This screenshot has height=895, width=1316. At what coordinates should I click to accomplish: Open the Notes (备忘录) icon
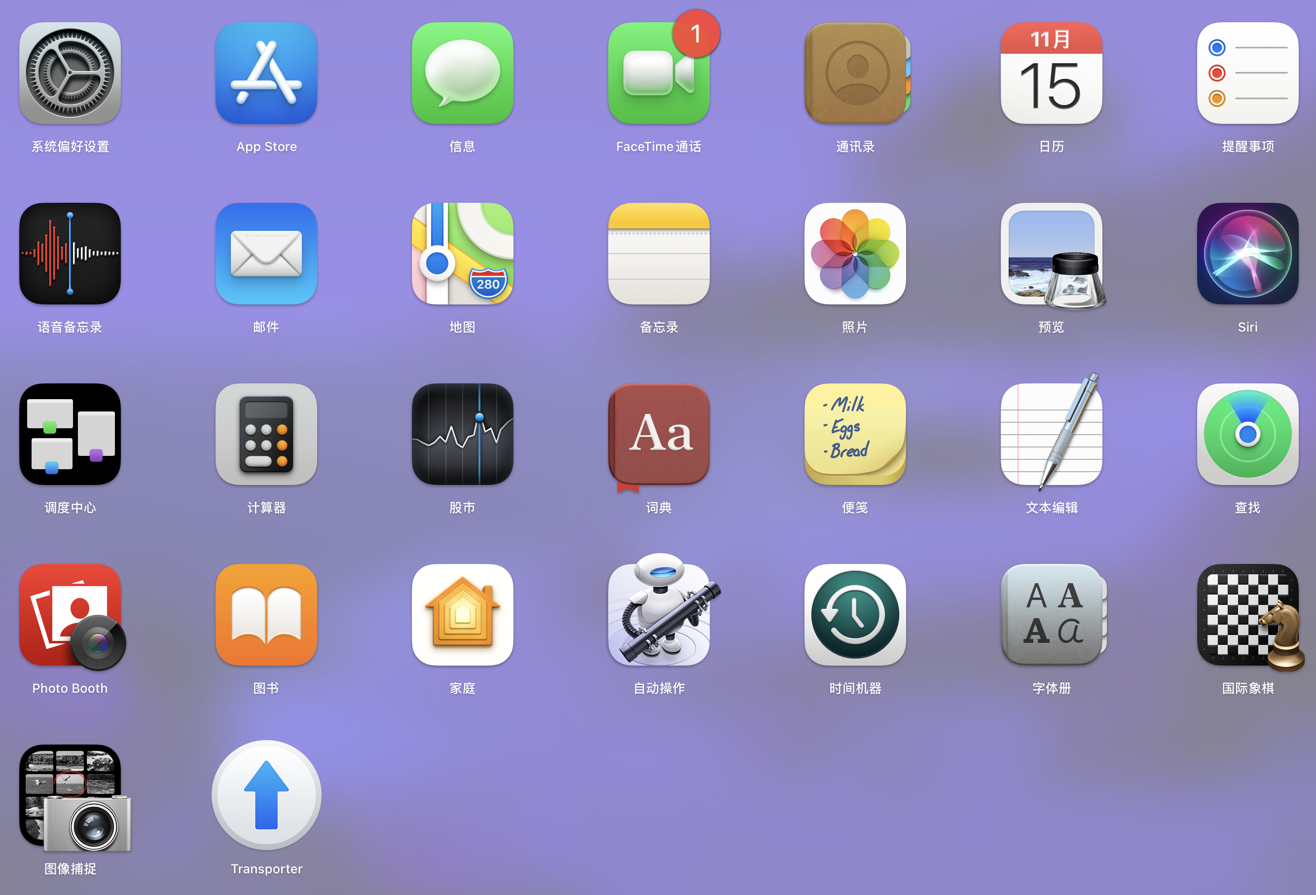(658, 254)
